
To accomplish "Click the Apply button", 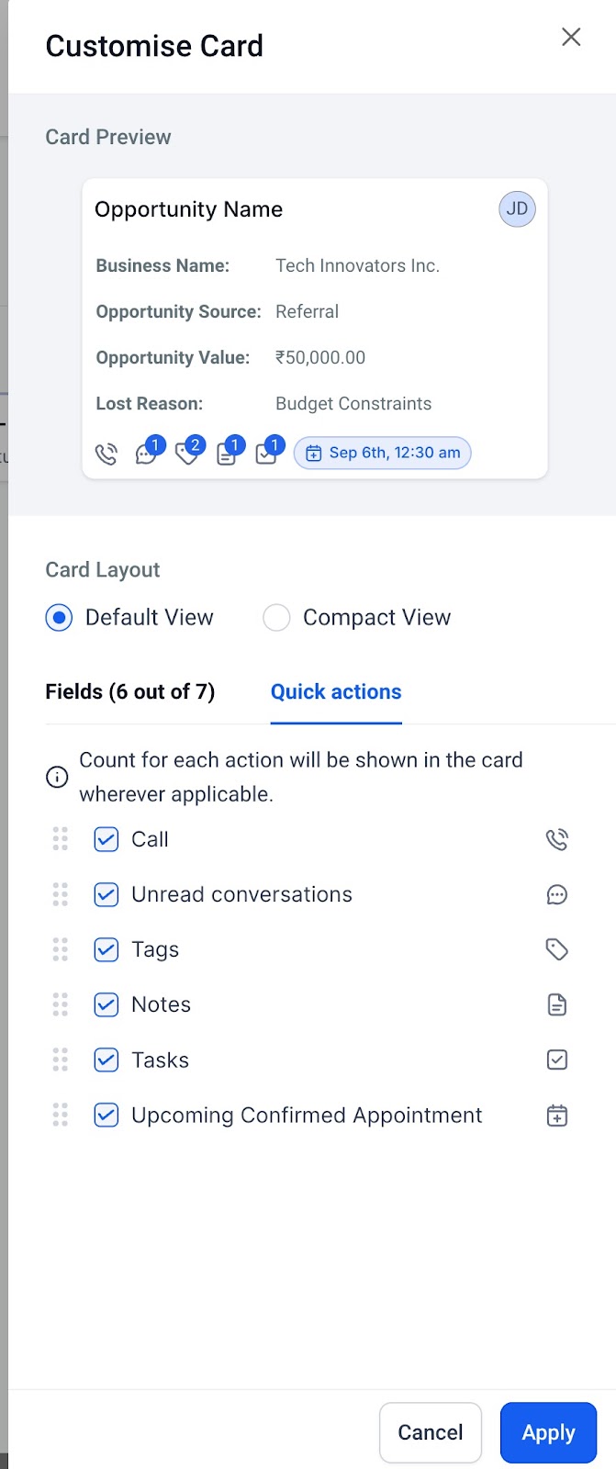I will (x=549, y=1432).
